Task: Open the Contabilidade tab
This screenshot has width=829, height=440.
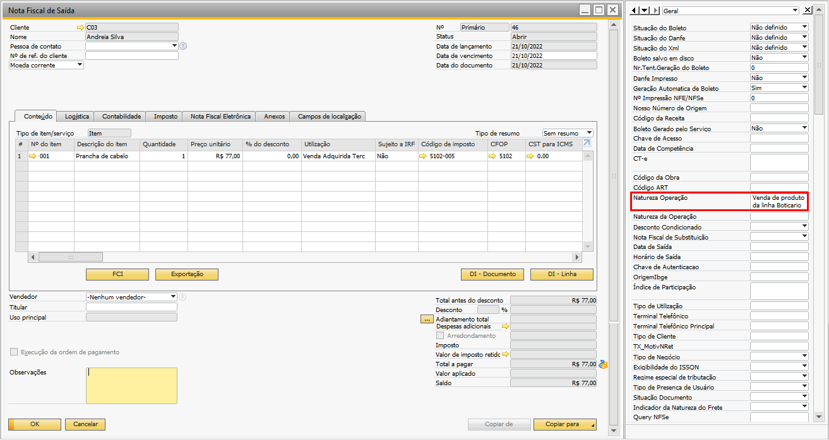Action: tap(121, 116)
